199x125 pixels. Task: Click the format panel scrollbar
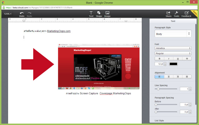(196, 64)
